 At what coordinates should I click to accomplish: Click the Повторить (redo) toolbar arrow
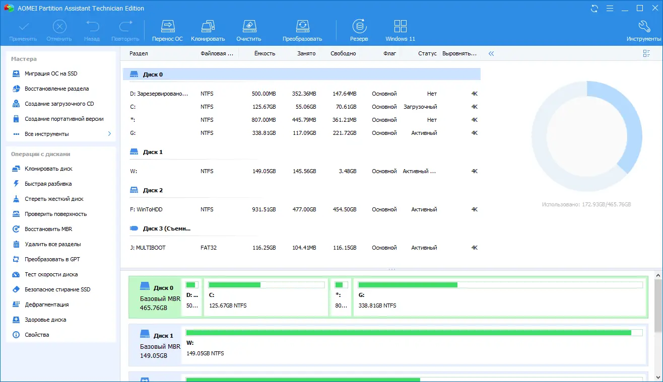(x=125, y=31)
